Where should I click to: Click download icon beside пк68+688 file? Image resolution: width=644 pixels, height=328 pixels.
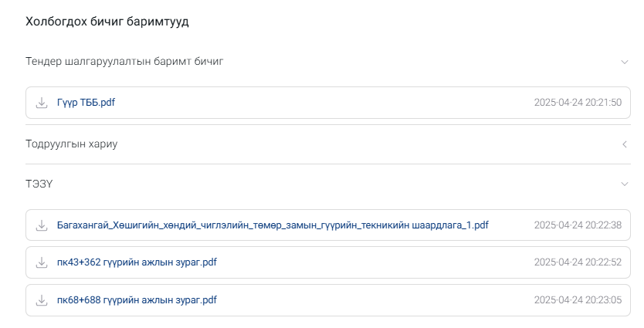click(x=42, y=300)
